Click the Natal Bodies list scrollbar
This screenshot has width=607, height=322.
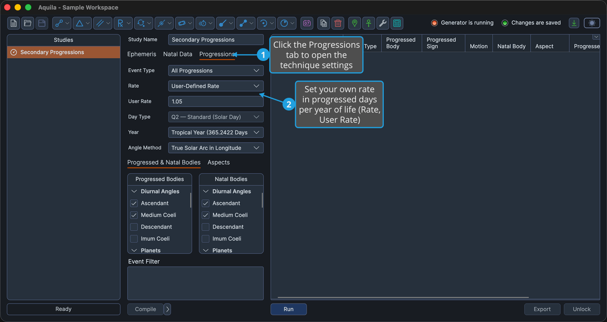[x=262, y=200]
